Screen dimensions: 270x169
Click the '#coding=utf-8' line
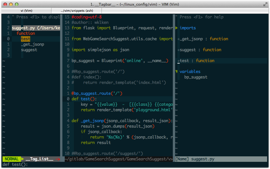coord(87,17)
